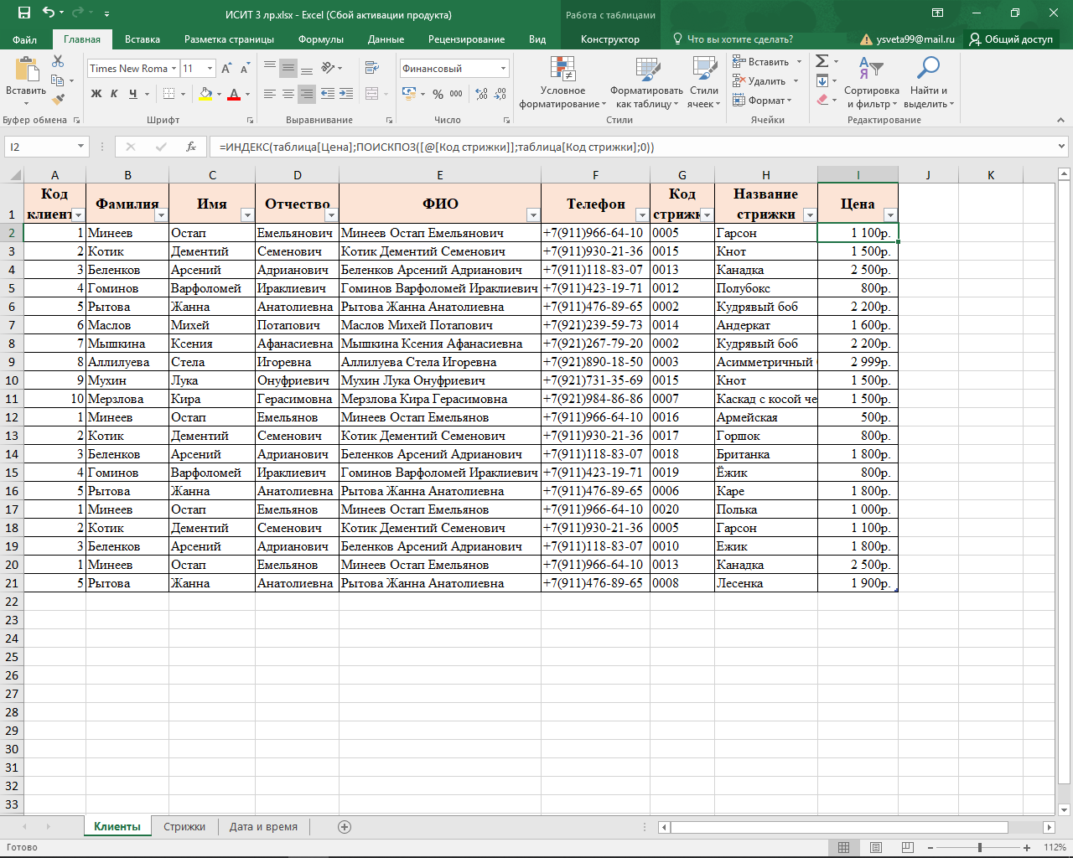This screenshot has width=1073, height=858.
Task: Click the percent style icon
Action: (438, 94)
